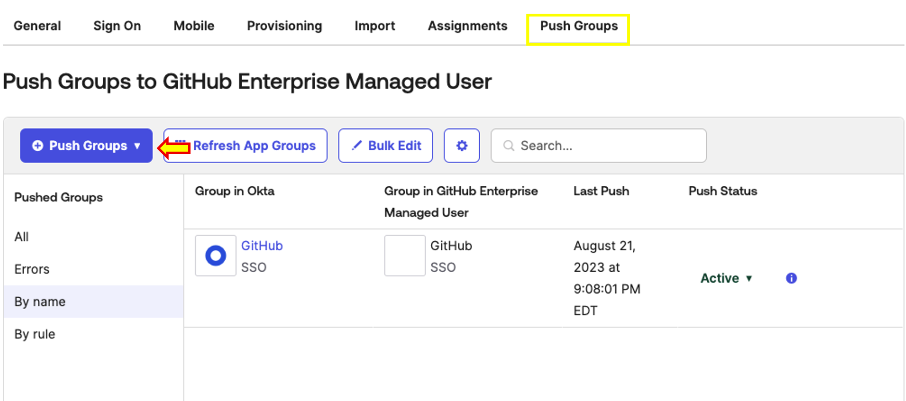906x401 pixels.
Task: Select the Assignments tab
Action: click(x=467, y=26)
